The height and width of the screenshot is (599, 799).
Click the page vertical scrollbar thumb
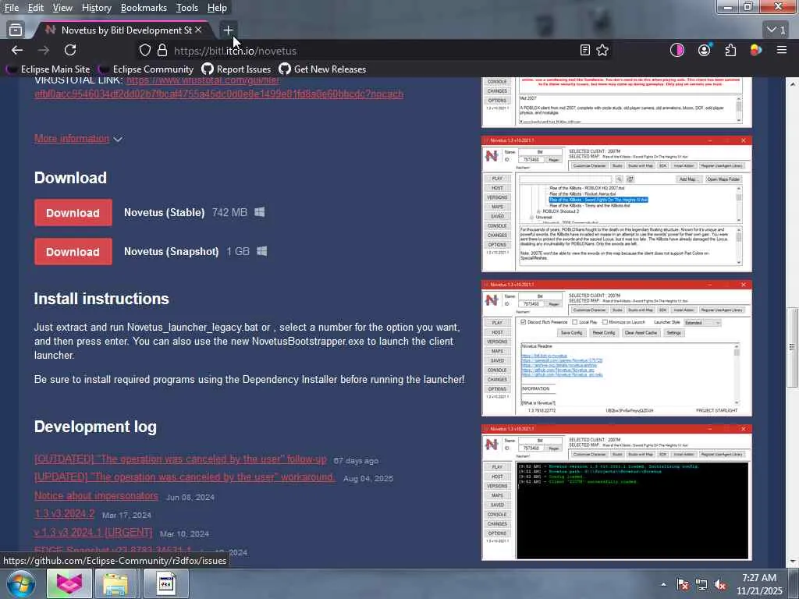pyautogui.click(x=792, y=347)
